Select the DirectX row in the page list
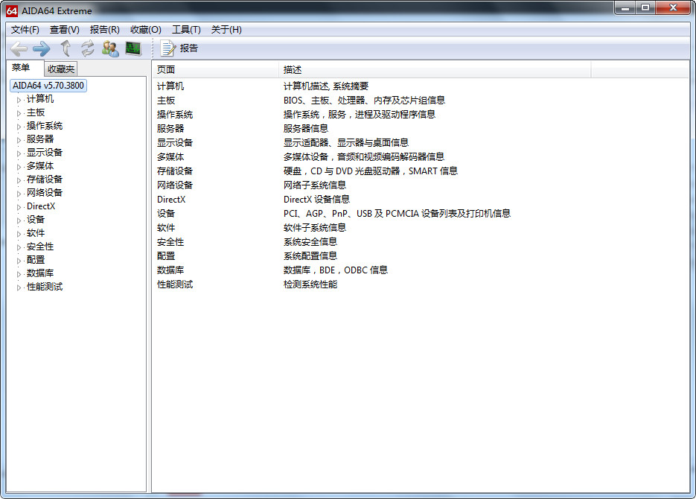 pos(171,200)
